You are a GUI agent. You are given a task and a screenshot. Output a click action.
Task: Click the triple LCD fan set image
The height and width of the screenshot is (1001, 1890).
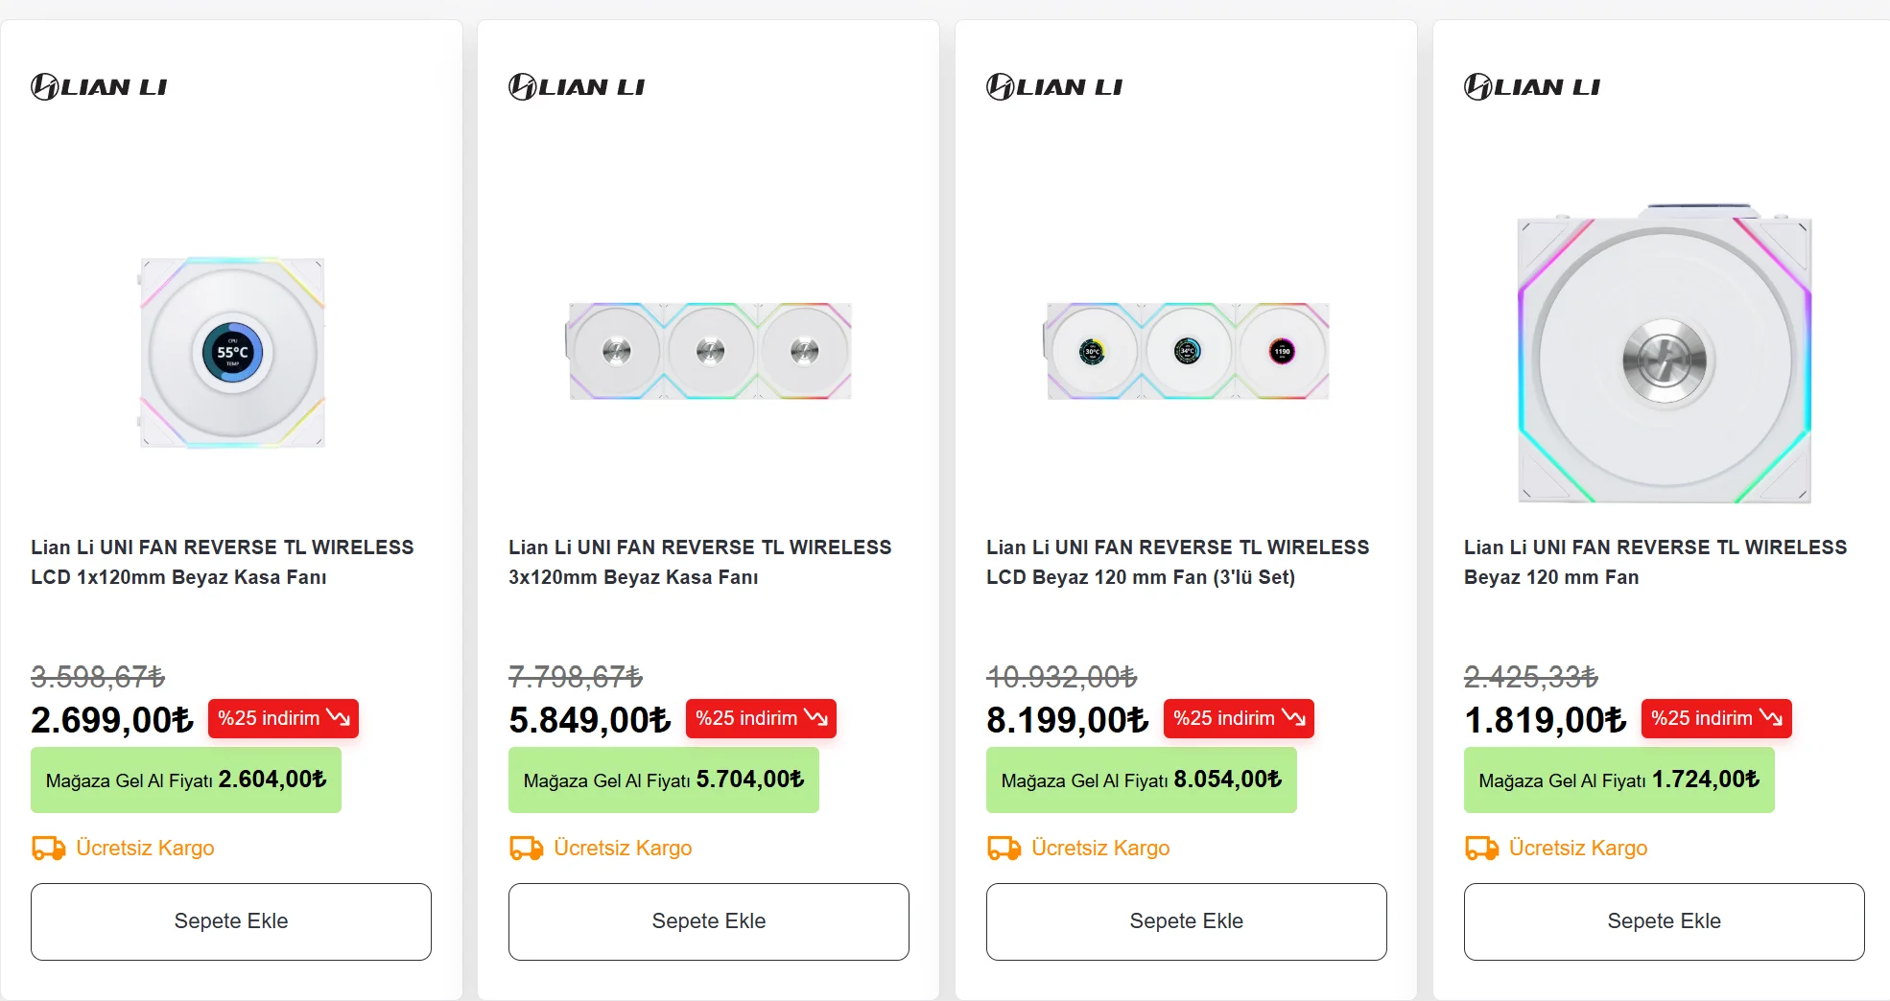point(1187,351)
